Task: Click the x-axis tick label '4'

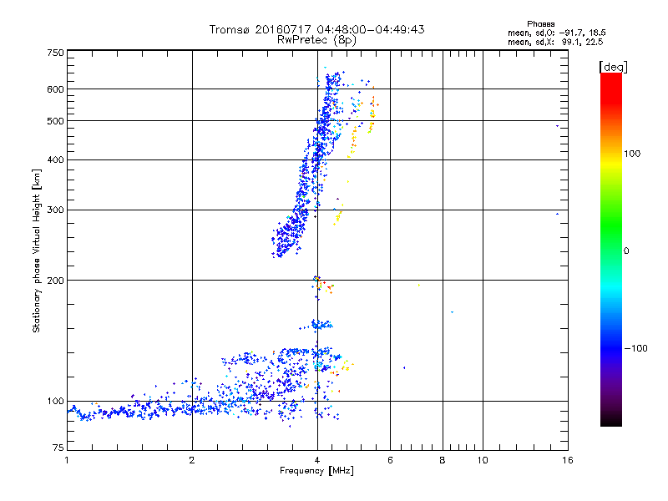Action: point(317,460)
